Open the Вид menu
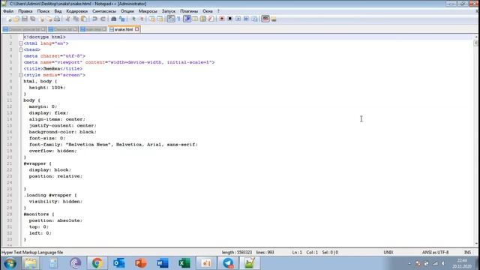 pos(58,11)
